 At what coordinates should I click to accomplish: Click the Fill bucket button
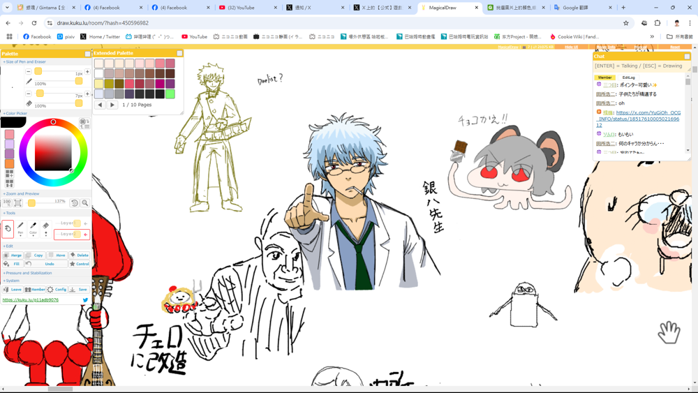[x=13, y=263]
